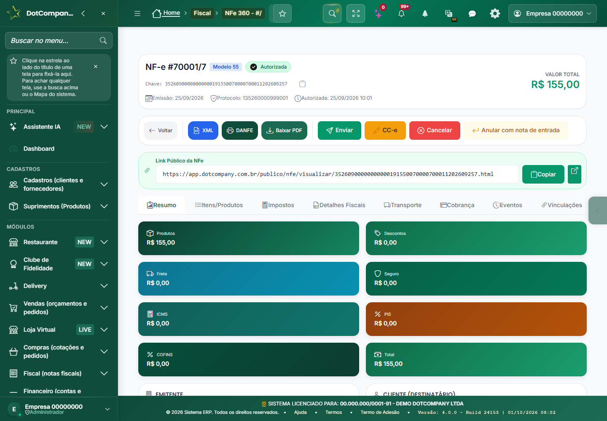This screenshot has height=421, width=607.
Task: Open the notifications bell with the 99+ badge
Action: [x=401, y=13]
